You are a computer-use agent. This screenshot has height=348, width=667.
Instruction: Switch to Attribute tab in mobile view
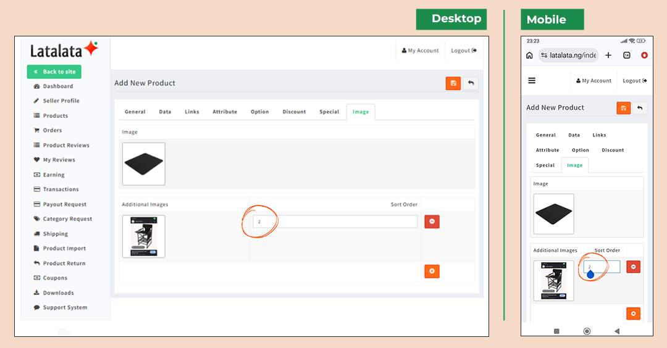pos(547,150)
